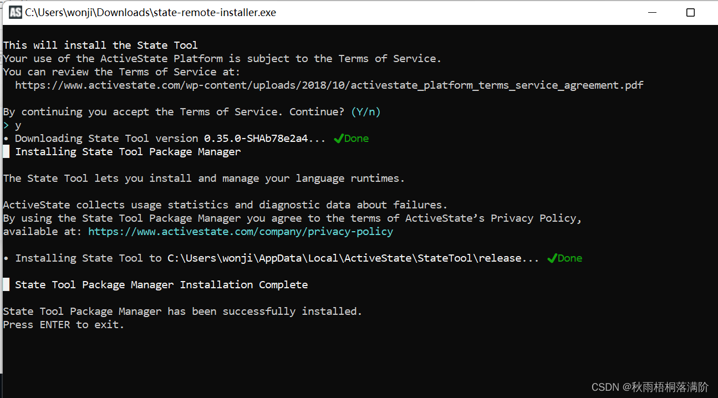Click 'The State Tool lets you install' line
The image size is (718, 398).
coord(204,178)
